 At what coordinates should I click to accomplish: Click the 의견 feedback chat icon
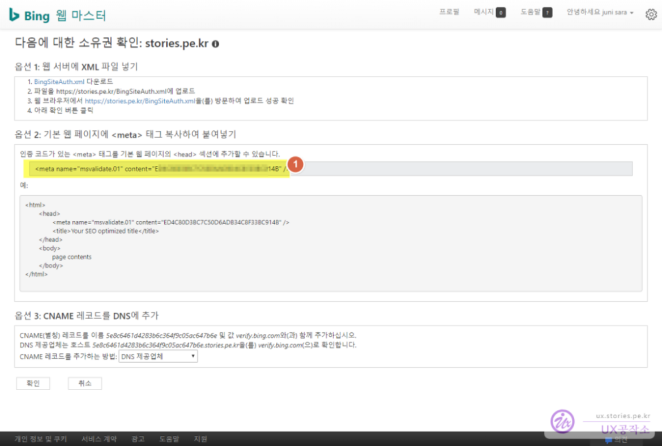coord(608,440)
